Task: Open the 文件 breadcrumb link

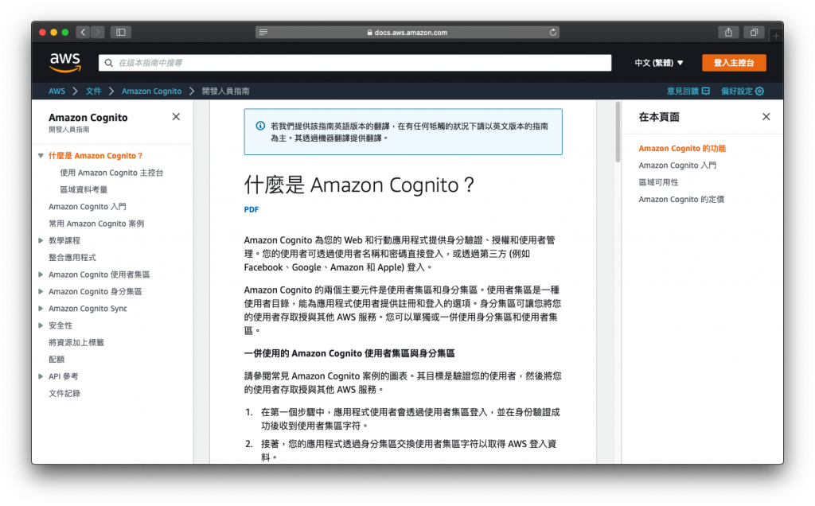Action: [x=94, y=91]
